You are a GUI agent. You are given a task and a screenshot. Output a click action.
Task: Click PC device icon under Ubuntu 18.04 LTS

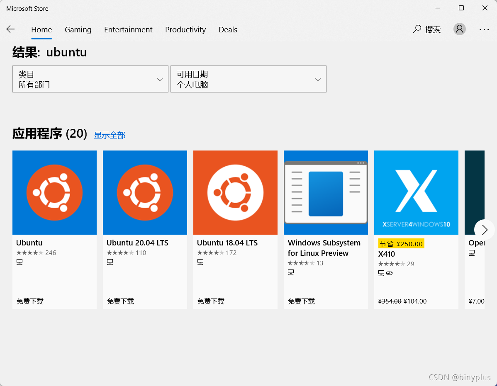point(200,262)
